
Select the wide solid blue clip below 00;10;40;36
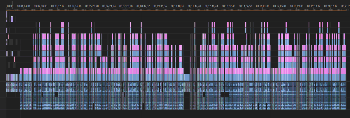click(x=187, y=77)
